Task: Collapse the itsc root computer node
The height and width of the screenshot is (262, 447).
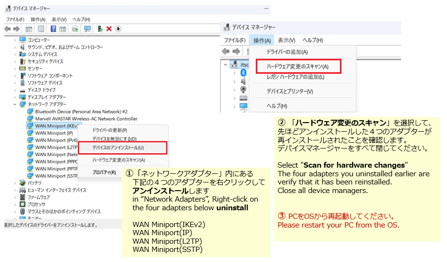Action: click(226, 64)
